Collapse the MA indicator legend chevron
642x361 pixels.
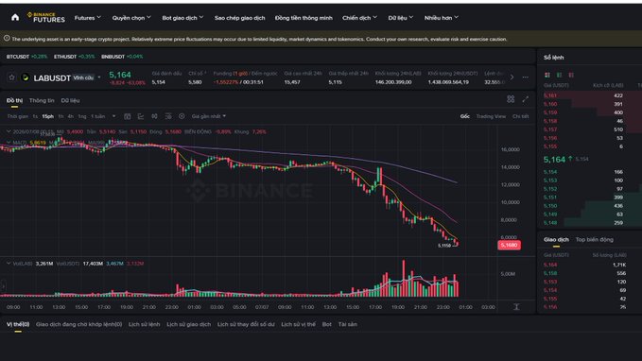[9, 142]
